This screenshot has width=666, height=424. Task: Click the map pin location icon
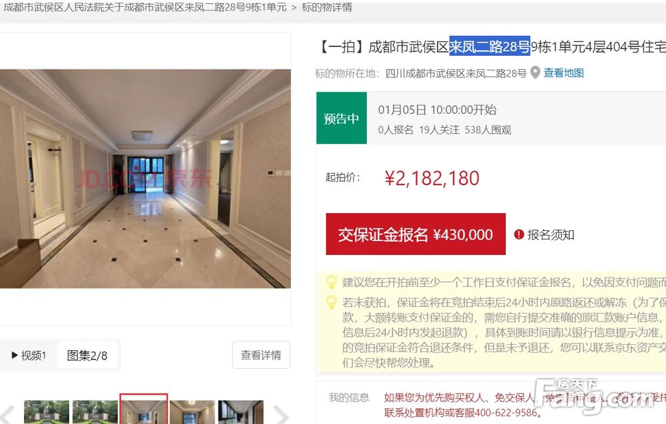pyautogui.click(x=535, y=73)
